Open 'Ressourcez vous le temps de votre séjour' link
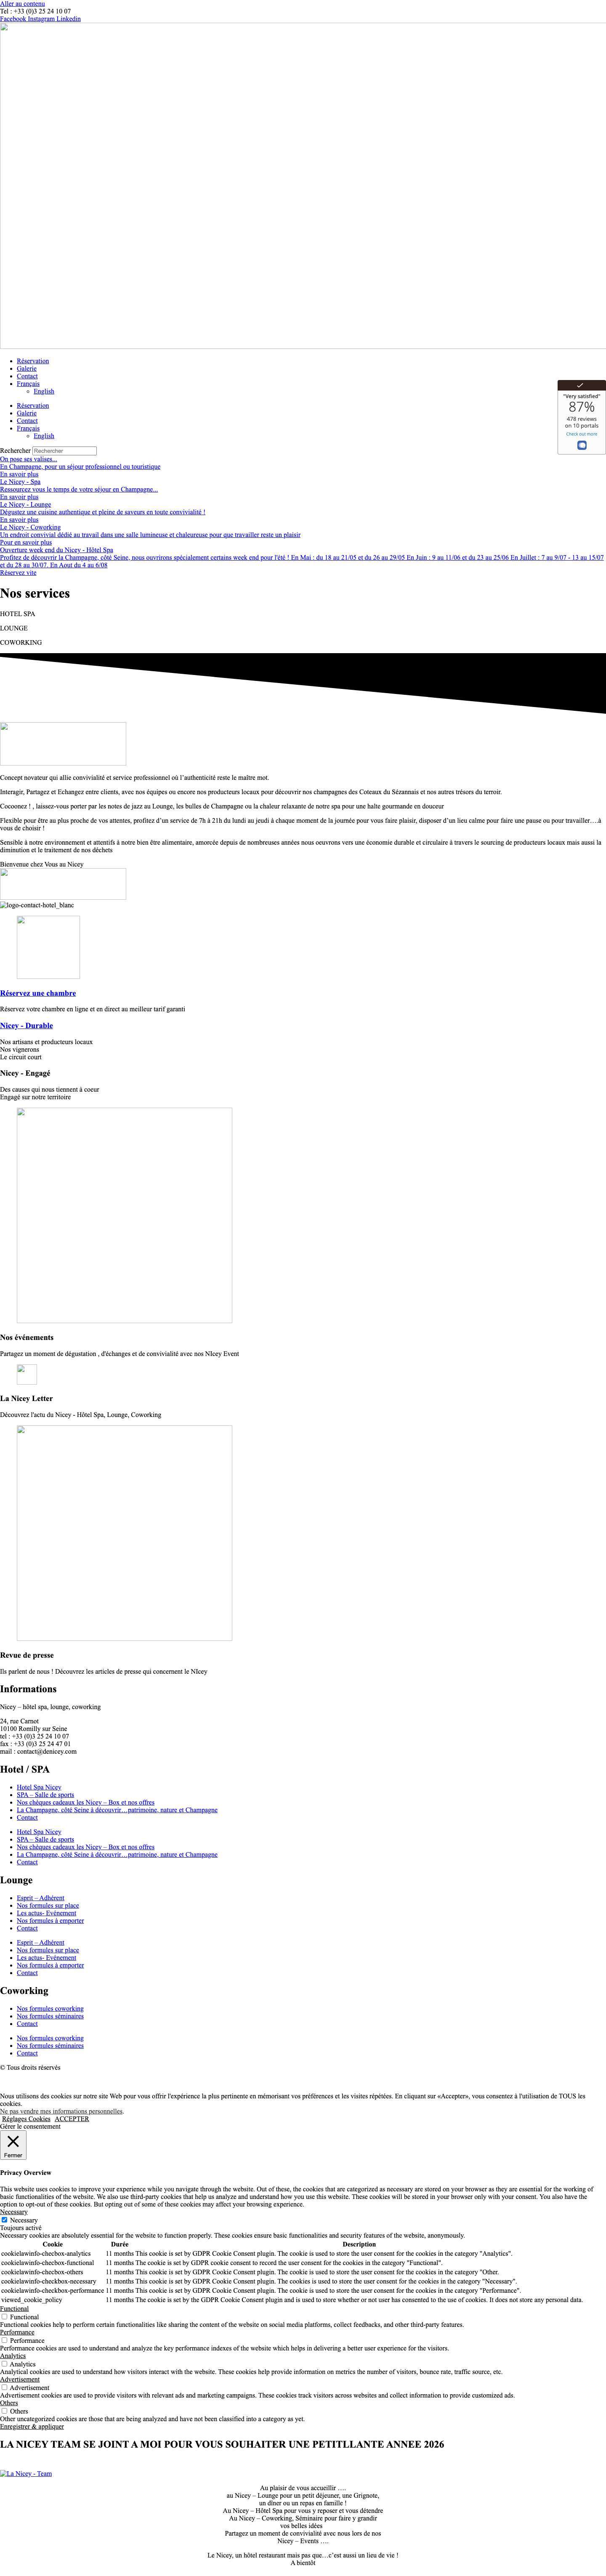This screenshot has height=2576, width=606. [x=79, y=490]
